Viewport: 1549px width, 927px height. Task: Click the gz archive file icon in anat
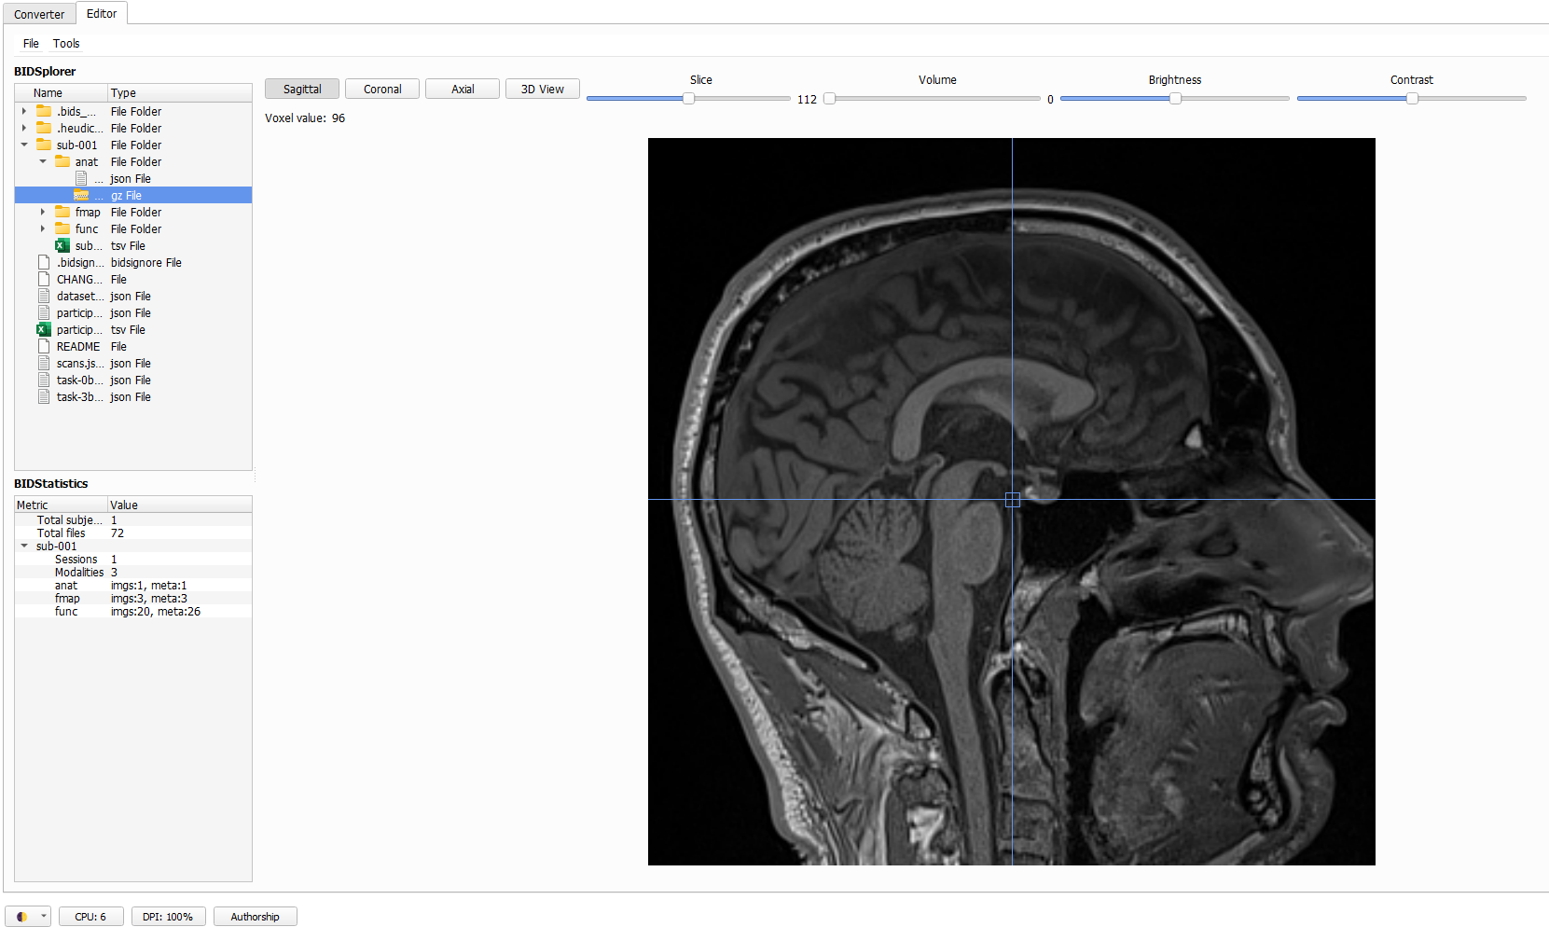(81, 196)
